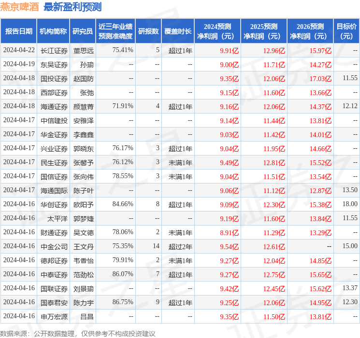Screen dimensions: 360x338
Task: Click the 2025预测净利润 header
Action: (264, 31)
